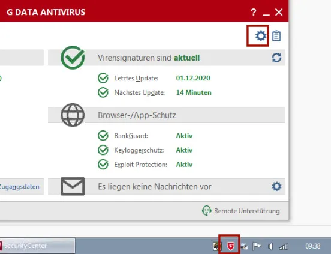Click the date 01.12.2020

[x=193, y=78]
